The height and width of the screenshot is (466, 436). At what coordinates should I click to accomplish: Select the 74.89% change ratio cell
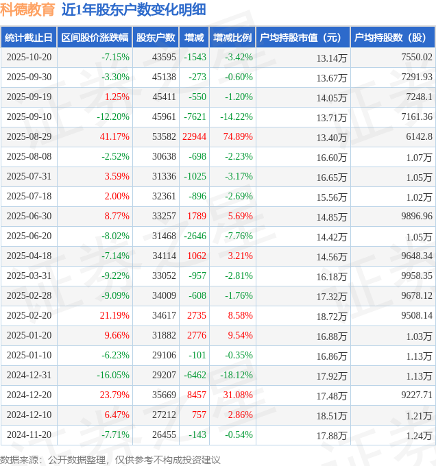238,137
